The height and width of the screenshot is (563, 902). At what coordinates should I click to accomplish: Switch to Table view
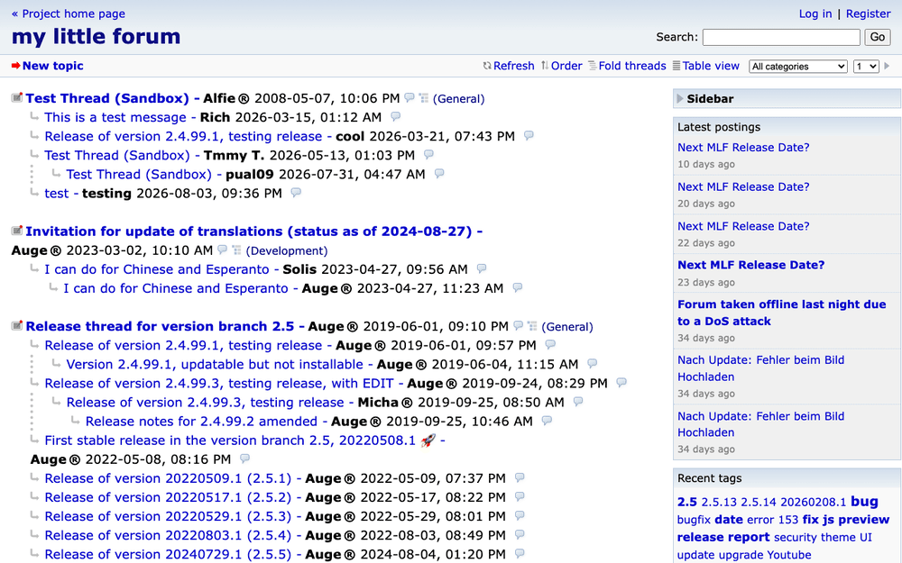click(x=706, y=66)
